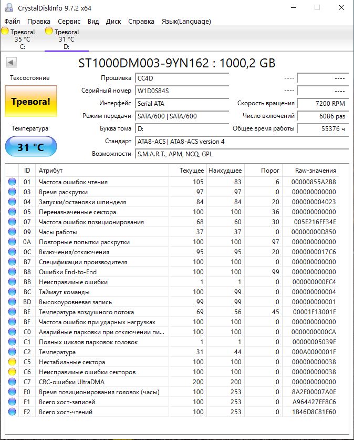Image resolution: width=354 pixels, height=440 pixels.
Task: Click status dot for Всего хост-записей
Action: [12, 402]
